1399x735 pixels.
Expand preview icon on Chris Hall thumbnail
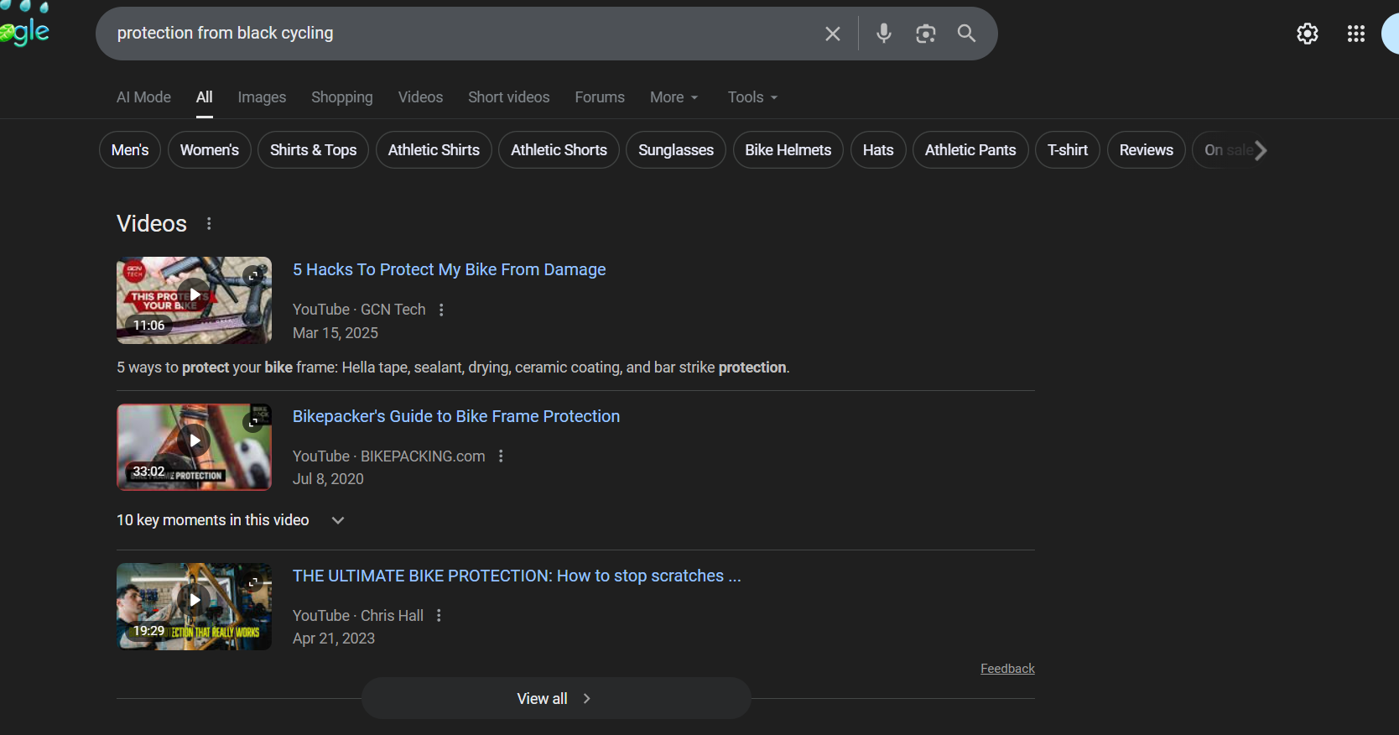click(253, 581)
